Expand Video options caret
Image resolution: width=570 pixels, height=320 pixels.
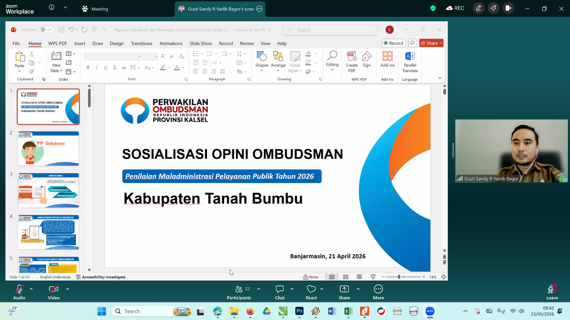pyautogui.click(x=67, y=289)
